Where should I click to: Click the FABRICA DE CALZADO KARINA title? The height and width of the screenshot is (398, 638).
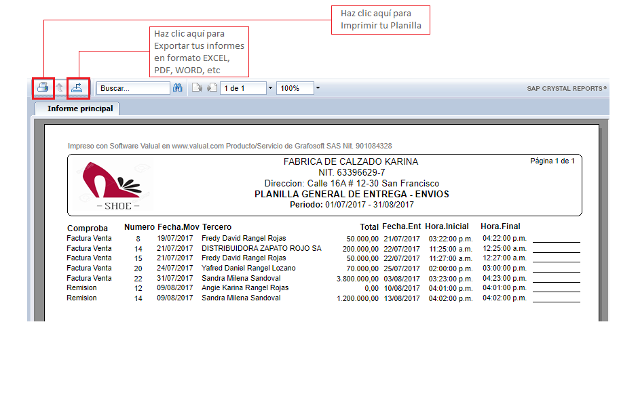(350, 161)
